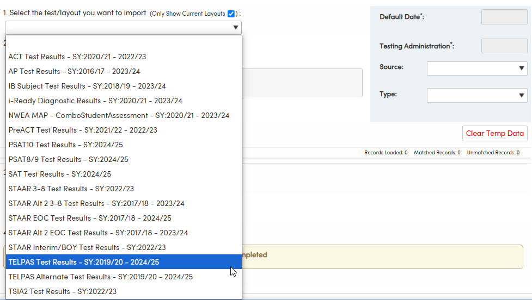This screenshot has width=532, height=300.
Task: Choose SAT Test Results SY:2024/25
Action: (x=124, y=174)
